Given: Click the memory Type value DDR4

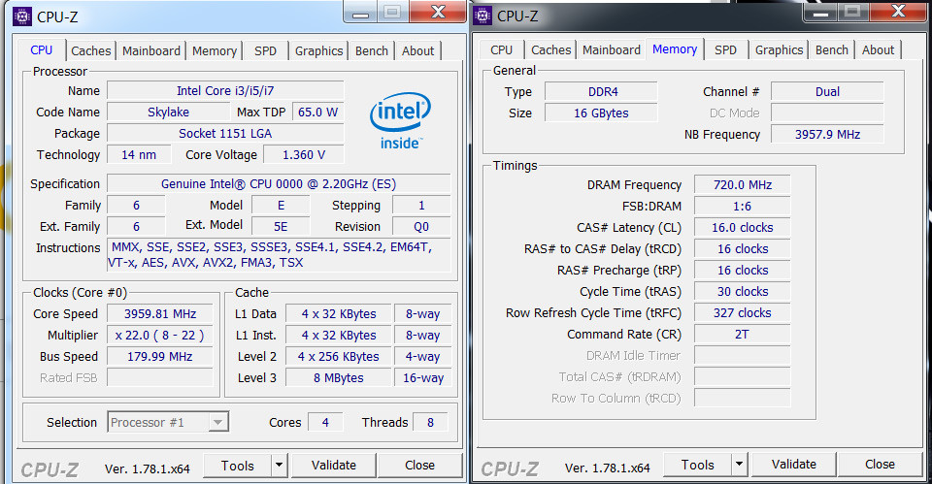Looking at the screenshot, I should 601,92.
